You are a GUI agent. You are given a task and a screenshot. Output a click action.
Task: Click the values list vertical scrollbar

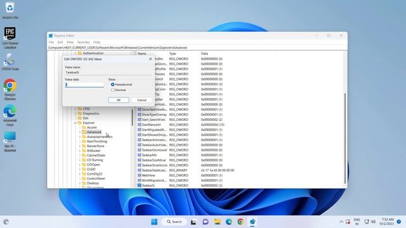point(345,138)
